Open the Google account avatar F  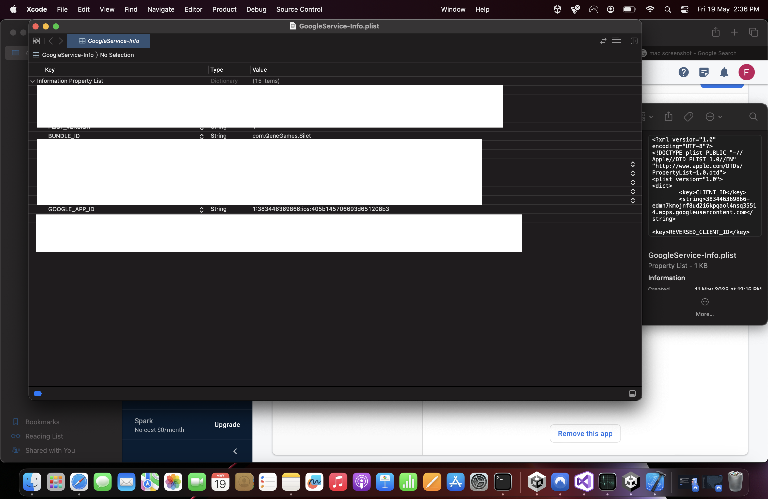746,72
